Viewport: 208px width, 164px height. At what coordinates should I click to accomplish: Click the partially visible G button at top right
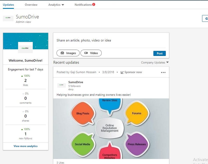(x=205, y=18)
